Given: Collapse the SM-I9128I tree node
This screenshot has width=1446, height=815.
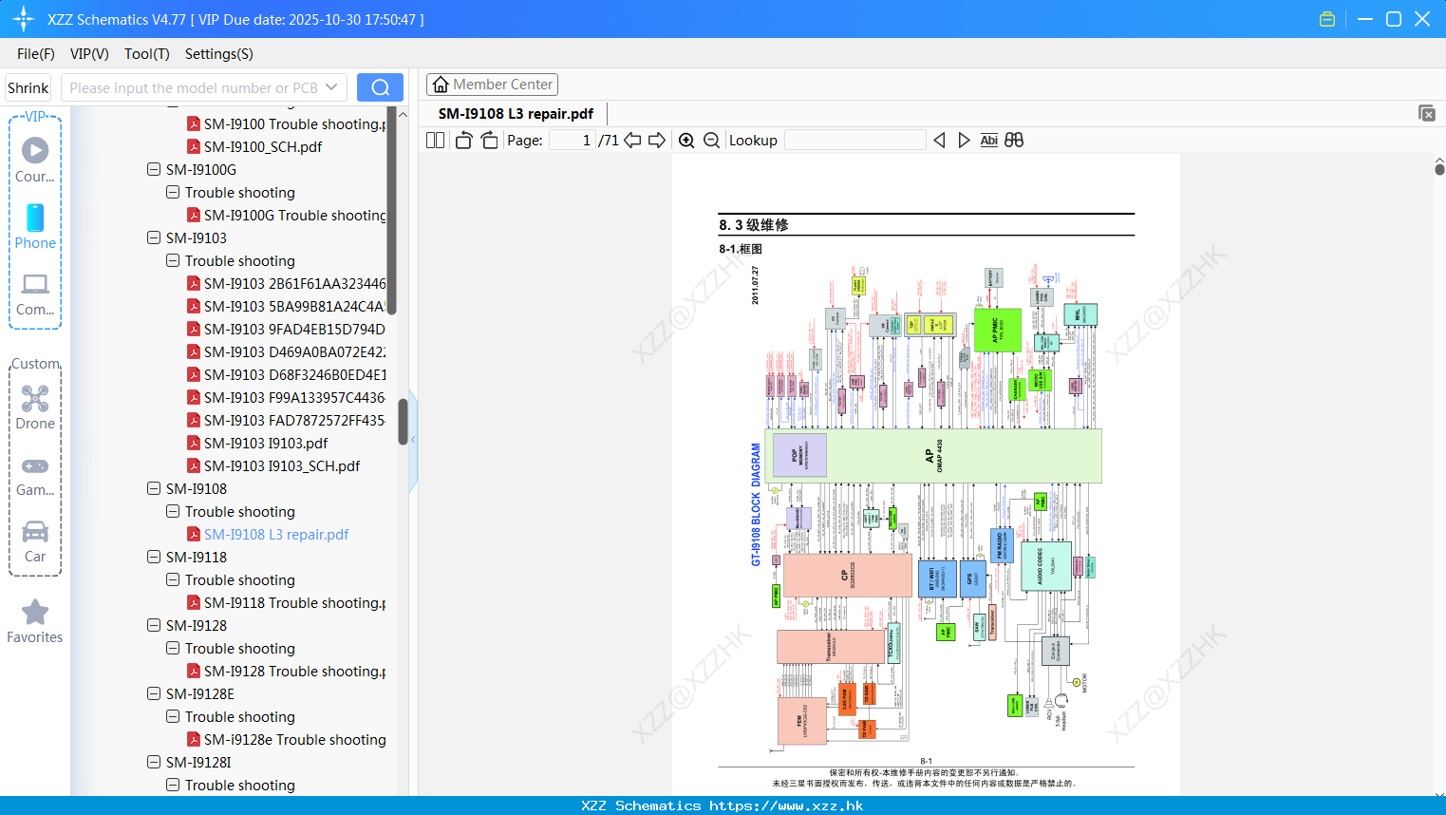Looking at the screenshot, I should click(154, 763).
